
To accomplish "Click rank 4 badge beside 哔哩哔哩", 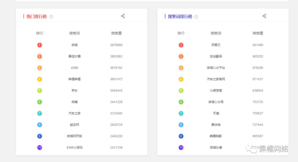I will tap(39, 79).
